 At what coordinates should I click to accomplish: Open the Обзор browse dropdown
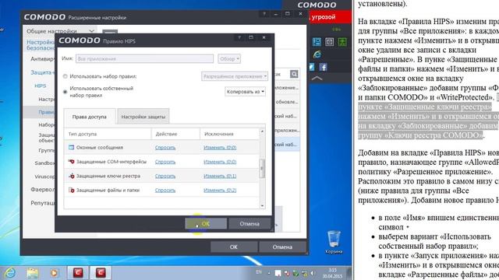click(229, 59)
